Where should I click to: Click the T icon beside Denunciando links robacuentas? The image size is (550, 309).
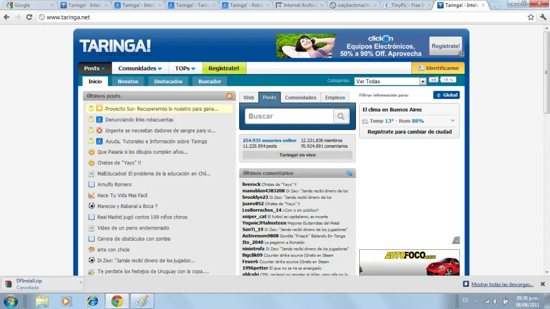coord(99,120)
